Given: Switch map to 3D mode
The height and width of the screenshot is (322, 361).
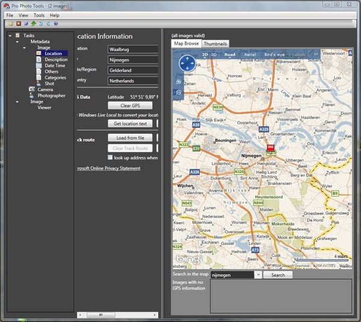Looking at the screenshot, I should pyautogui.click(x=214, y=55).
